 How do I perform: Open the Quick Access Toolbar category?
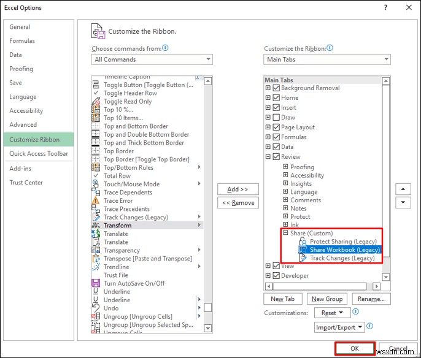39,154
